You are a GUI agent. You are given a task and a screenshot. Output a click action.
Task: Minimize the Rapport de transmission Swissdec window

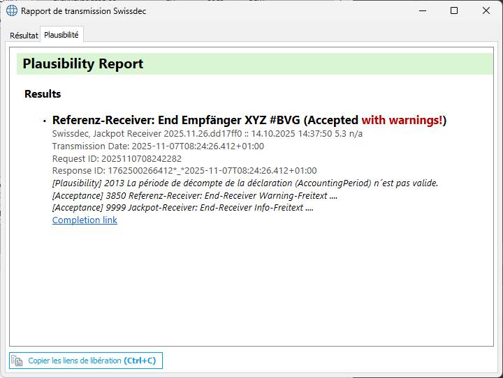click(x=421, y=11)
